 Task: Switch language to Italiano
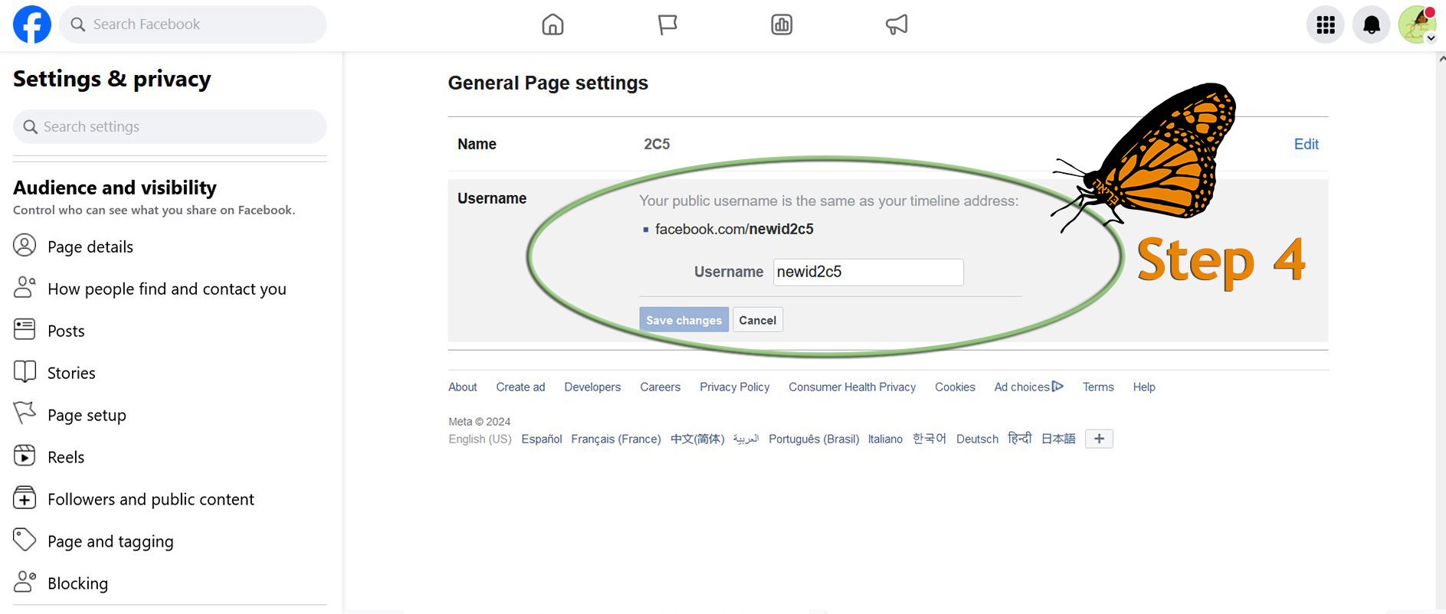tap(885, 439)
